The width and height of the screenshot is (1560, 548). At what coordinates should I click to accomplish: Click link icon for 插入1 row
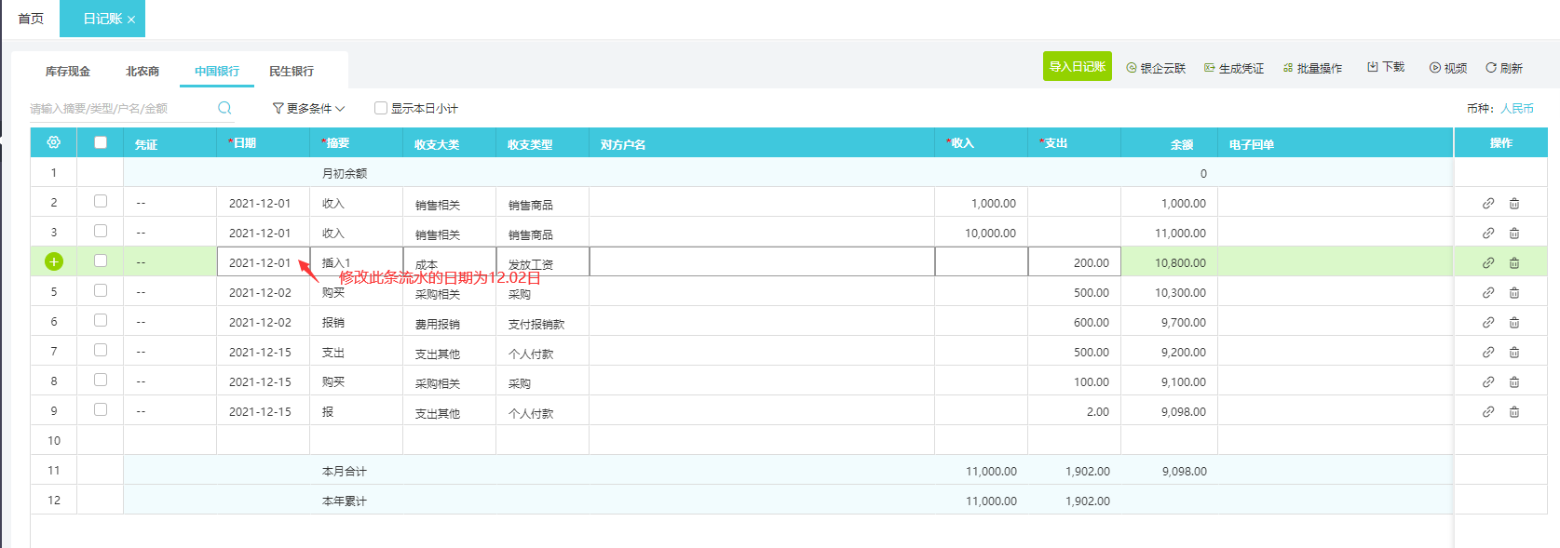(x=1488, y=262)
